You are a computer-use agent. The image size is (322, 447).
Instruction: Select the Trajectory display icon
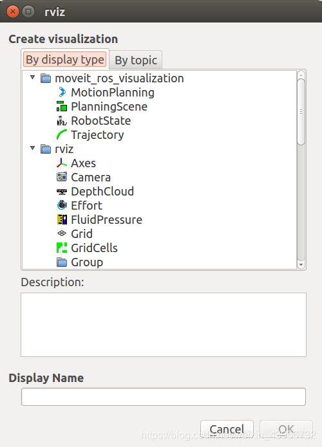pos(62,135)
